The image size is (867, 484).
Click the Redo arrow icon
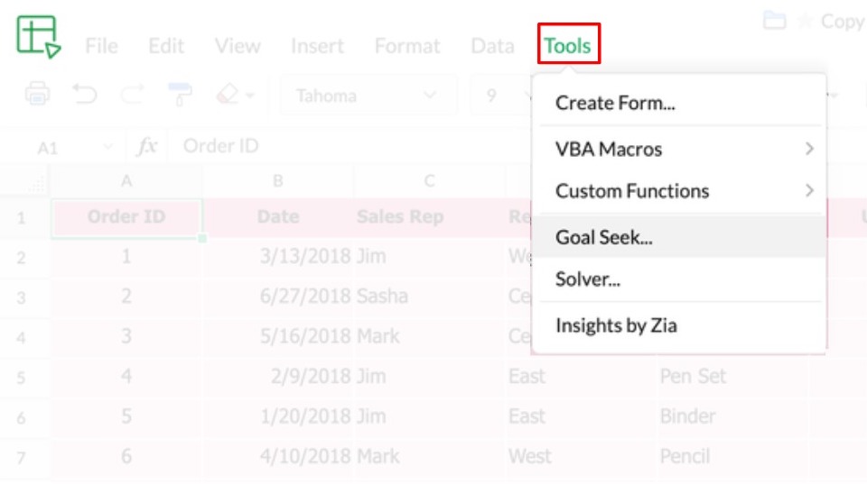pyautogui.click(x=132, y=94)
